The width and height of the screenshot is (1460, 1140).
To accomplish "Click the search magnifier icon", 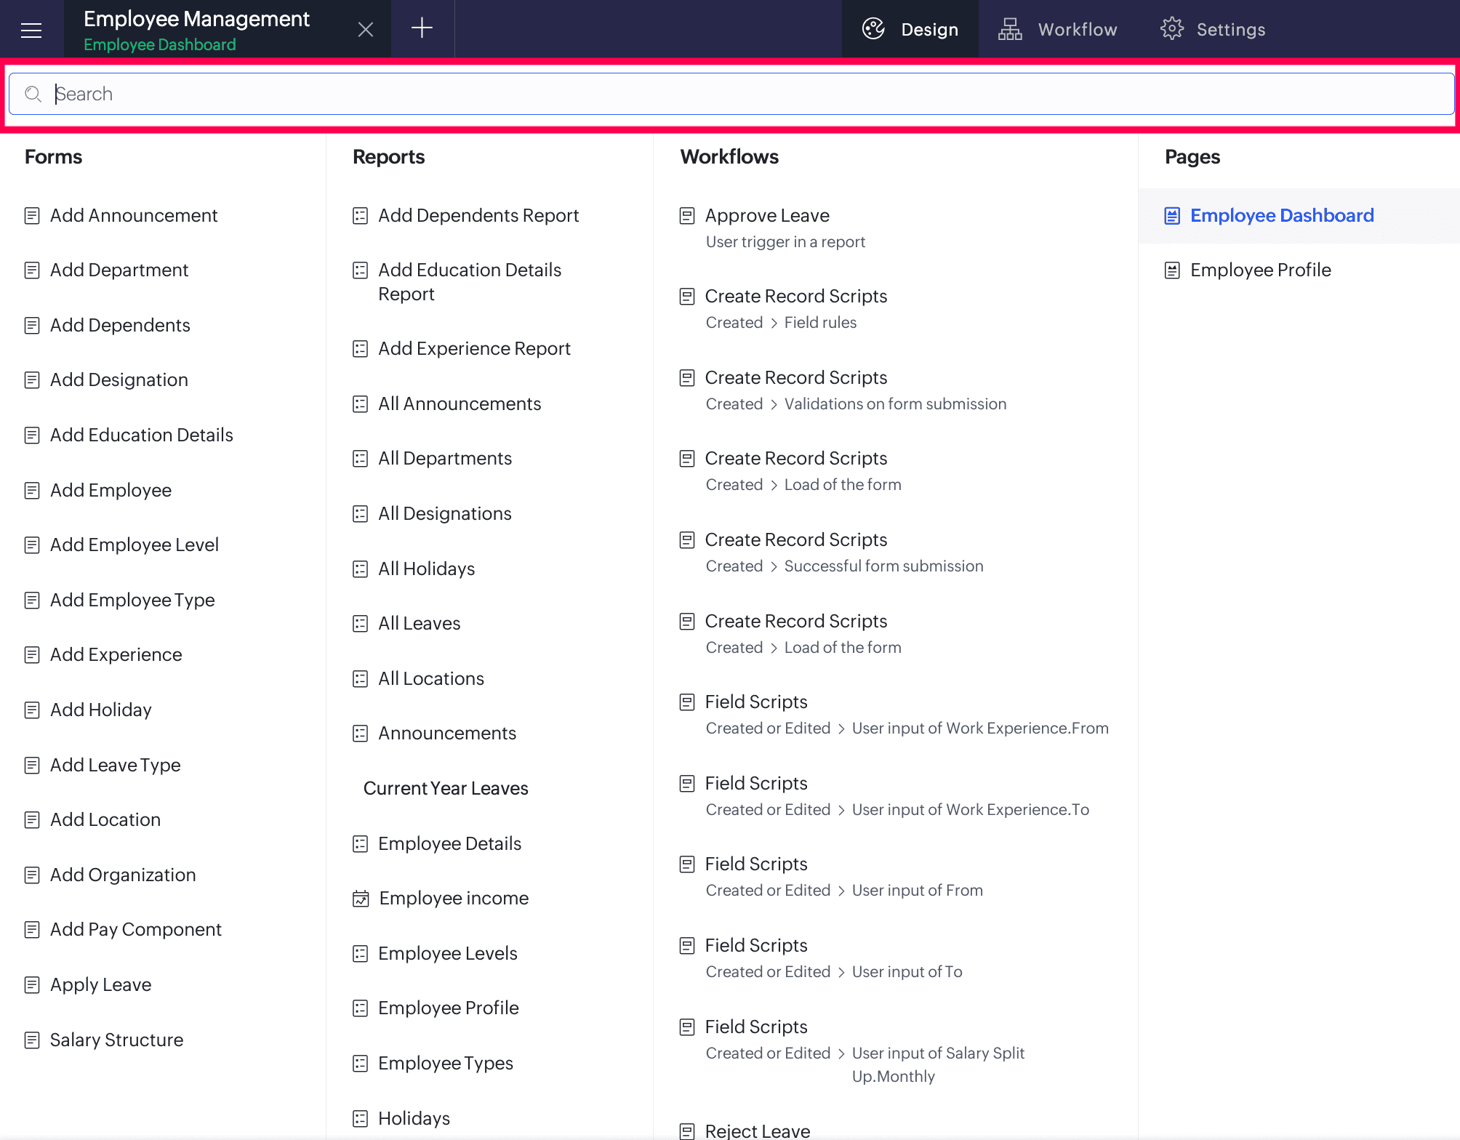I will (x=33, y=94).
